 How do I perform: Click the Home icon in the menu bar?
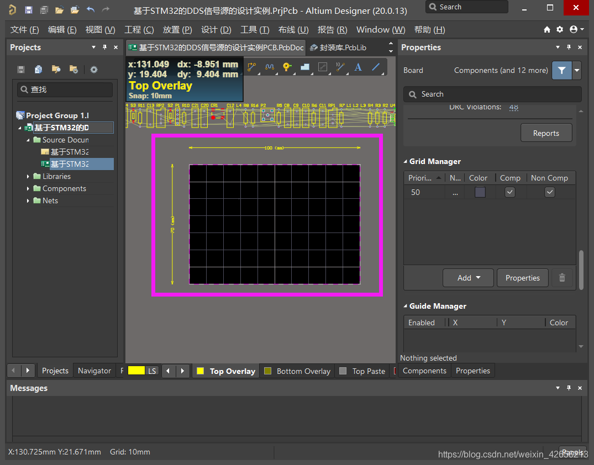tap(546, 29)
